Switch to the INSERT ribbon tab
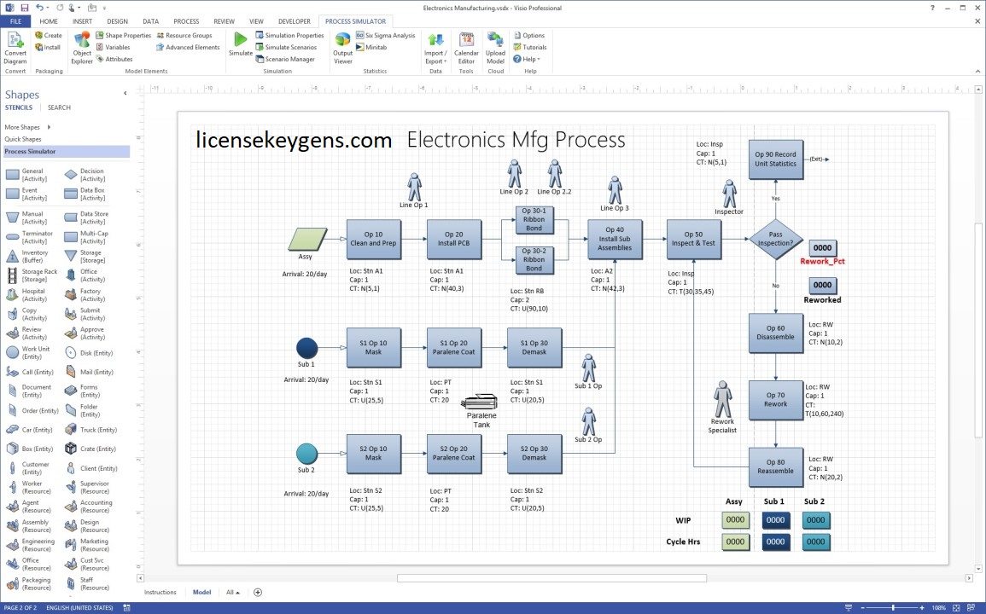Screen dimensions: 986x614 [x=82, y=21]
